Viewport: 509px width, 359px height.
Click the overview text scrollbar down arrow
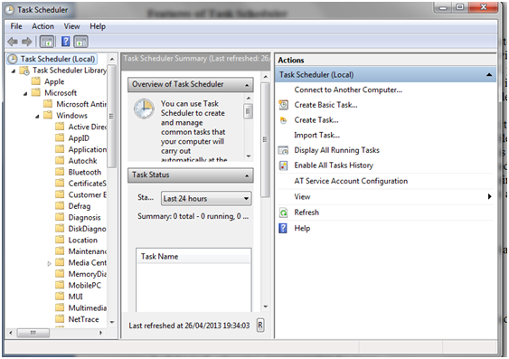(x=249, y=156)
